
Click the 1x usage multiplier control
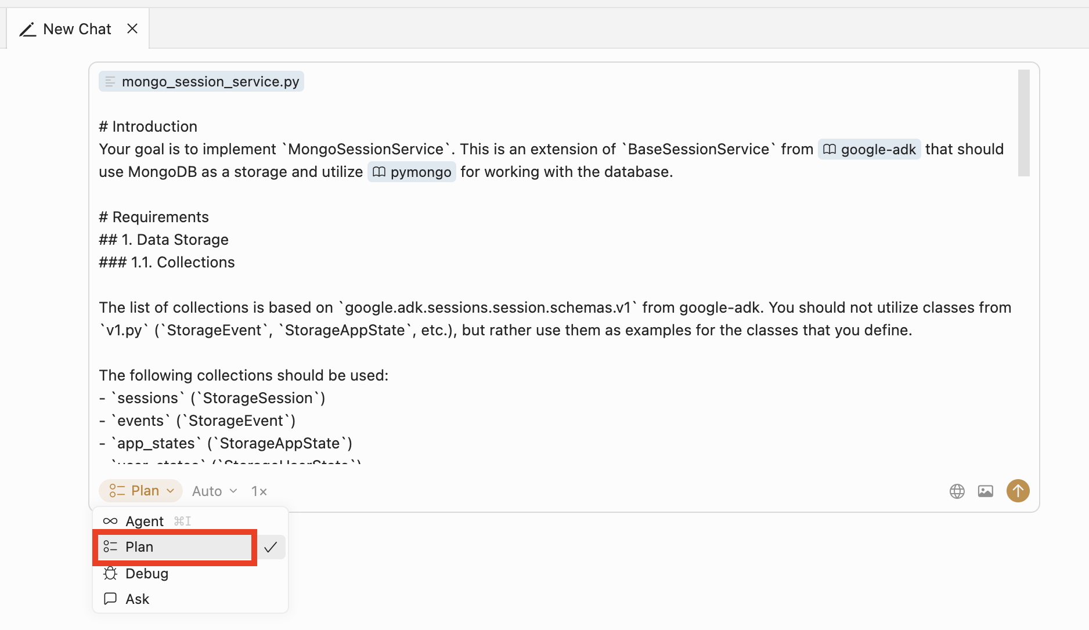coord(259,491)
